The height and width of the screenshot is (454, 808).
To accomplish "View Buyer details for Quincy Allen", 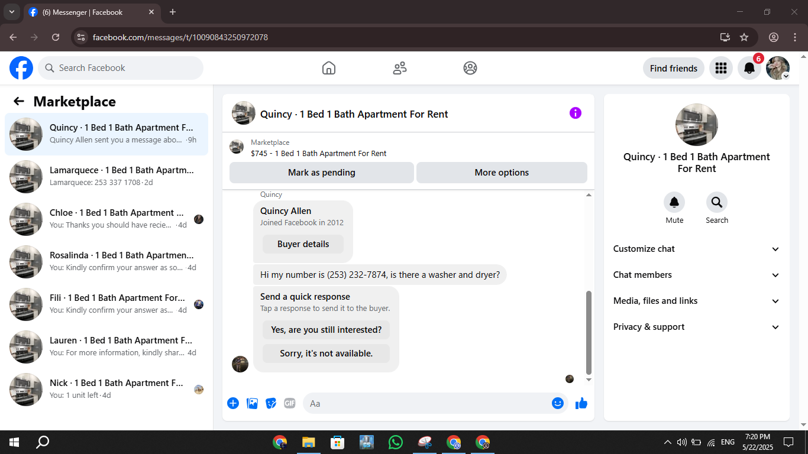I will [x=303, y=244].
